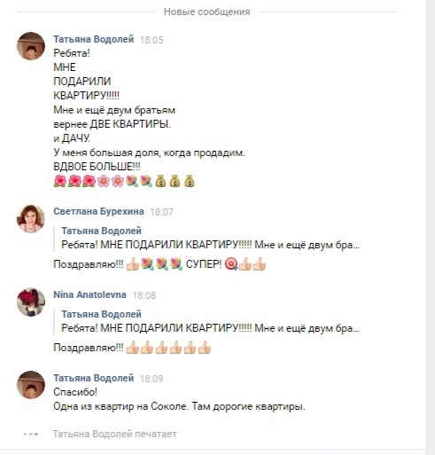Click the target emoji in Светлана's reply
Image resolution: width=435 pixels, height=455 pixels.
230,264
